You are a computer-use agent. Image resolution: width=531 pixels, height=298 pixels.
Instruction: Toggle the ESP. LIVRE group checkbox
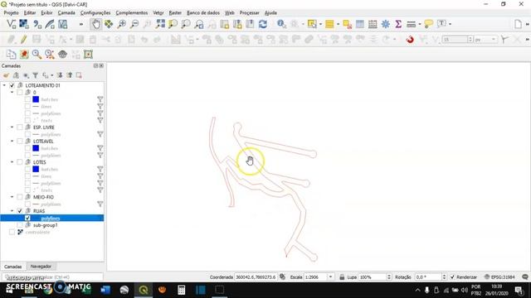point(20,127)
